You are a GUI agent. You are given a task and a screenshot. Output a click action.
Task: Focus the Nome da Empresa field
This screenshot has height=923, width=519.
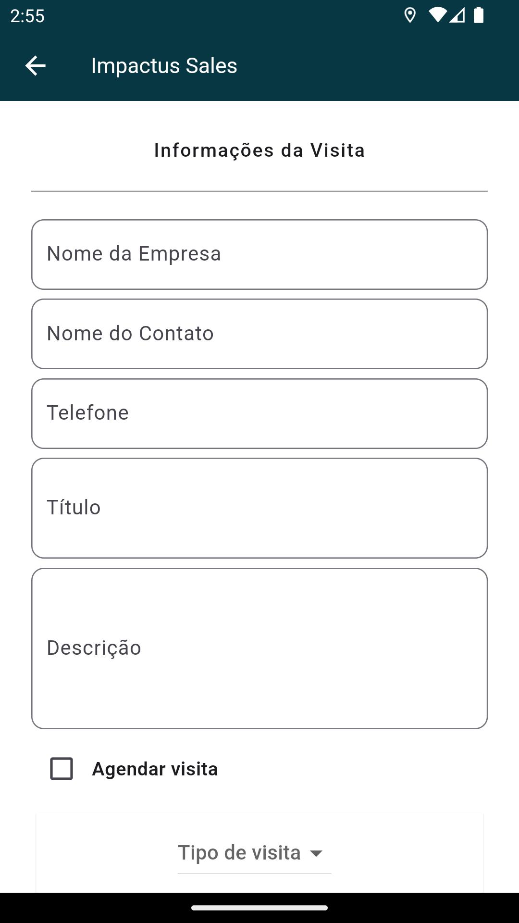point(259,254)
